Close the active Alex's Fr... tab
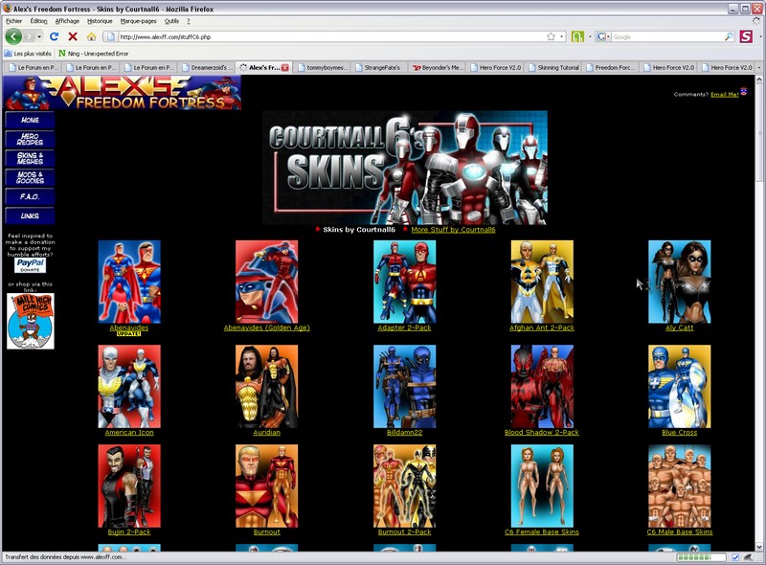 [x=285, y=68]
